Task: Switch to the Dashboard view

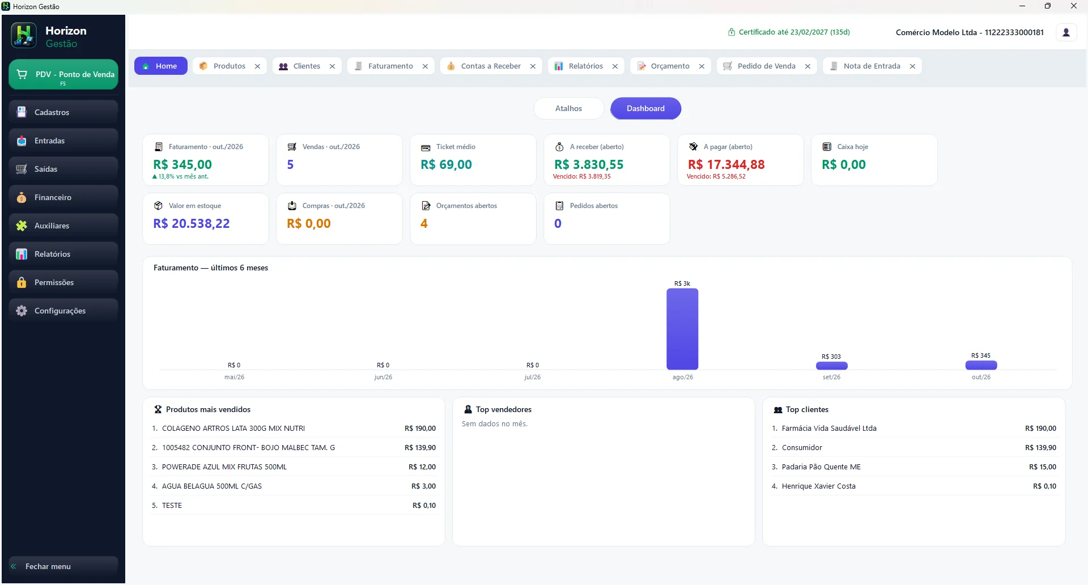Action: pos(645,108)
